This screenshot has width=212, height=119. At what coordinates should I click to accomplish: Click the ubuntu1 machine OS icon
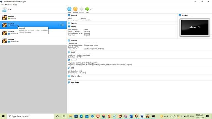[4, 17]
